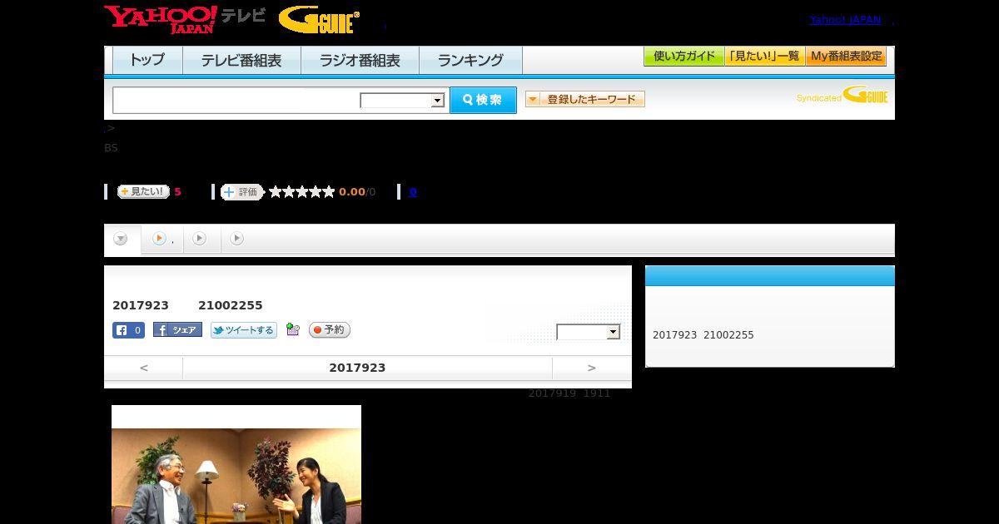Go to the トップ tab

147,60
